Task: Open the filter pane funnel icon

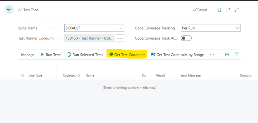Action: (x=236, y=54)
